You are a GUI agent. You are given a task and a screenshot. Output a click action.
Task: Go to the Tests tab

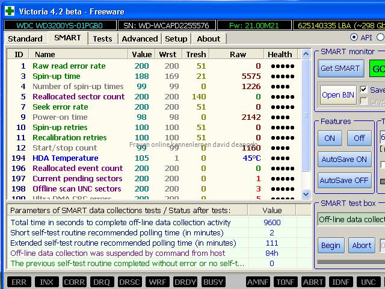coord(103,39)
